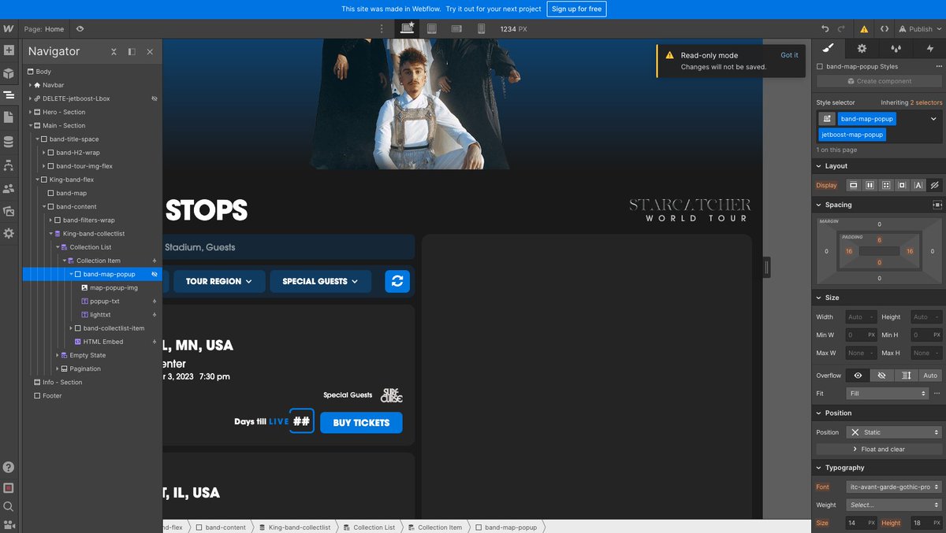Viewport: 946px width, 533px height.
Task: Open the audit warning triangle in top bar
Action: coord(864,29)
